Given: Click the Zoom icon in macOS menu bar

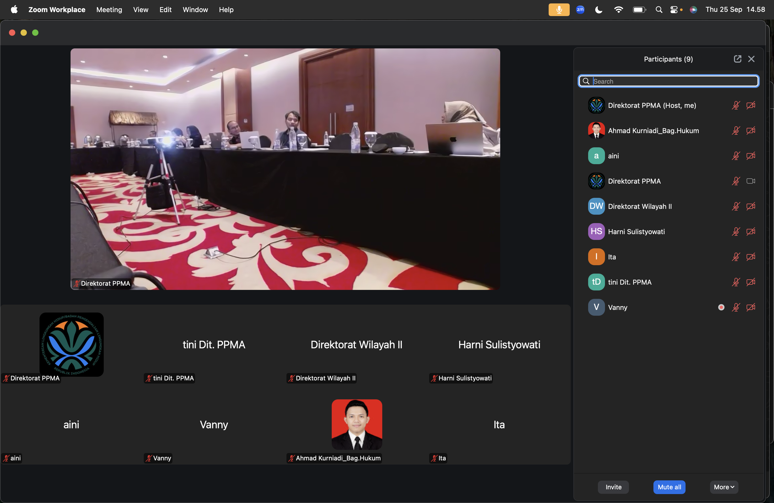Looking at the screenshot, I should pyautogui.click(x=580, y=10).
